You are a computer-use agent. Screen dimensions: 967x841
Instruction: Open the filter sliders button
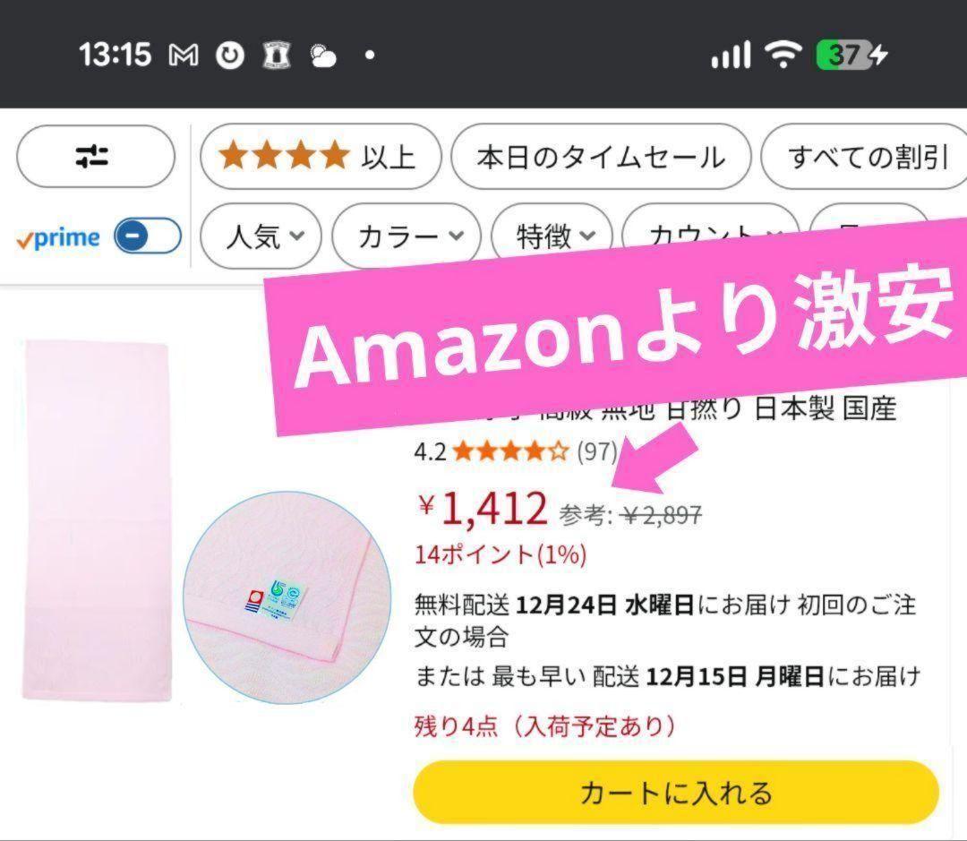pos(95,157)
